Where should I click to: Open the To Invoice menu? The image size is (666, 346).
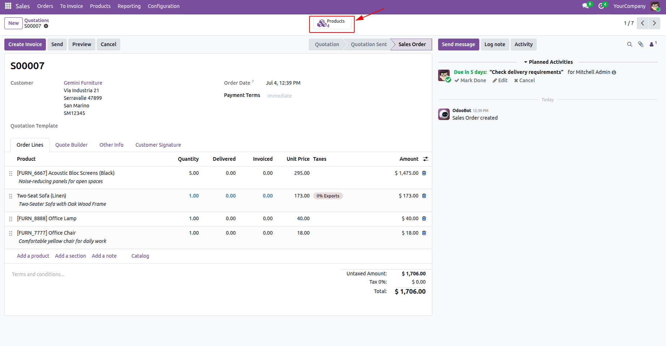click(x=72, y=6)
